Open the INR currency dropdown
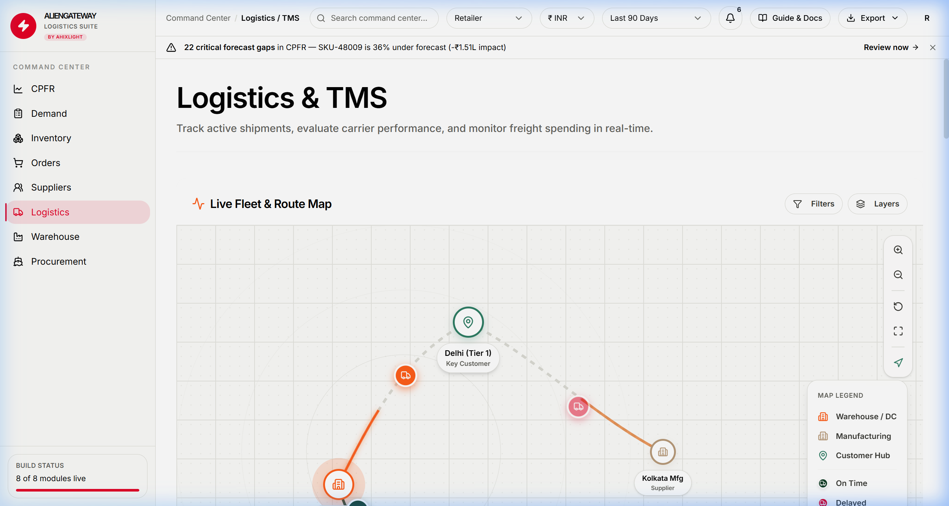949x506 pixels. click(567, 18)
